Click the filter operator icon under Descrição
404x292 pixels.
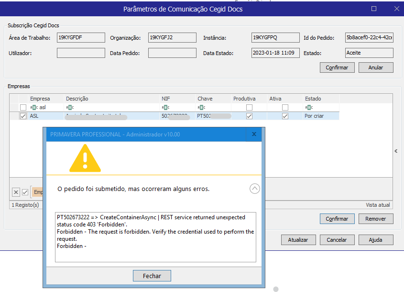coord(70,107)
